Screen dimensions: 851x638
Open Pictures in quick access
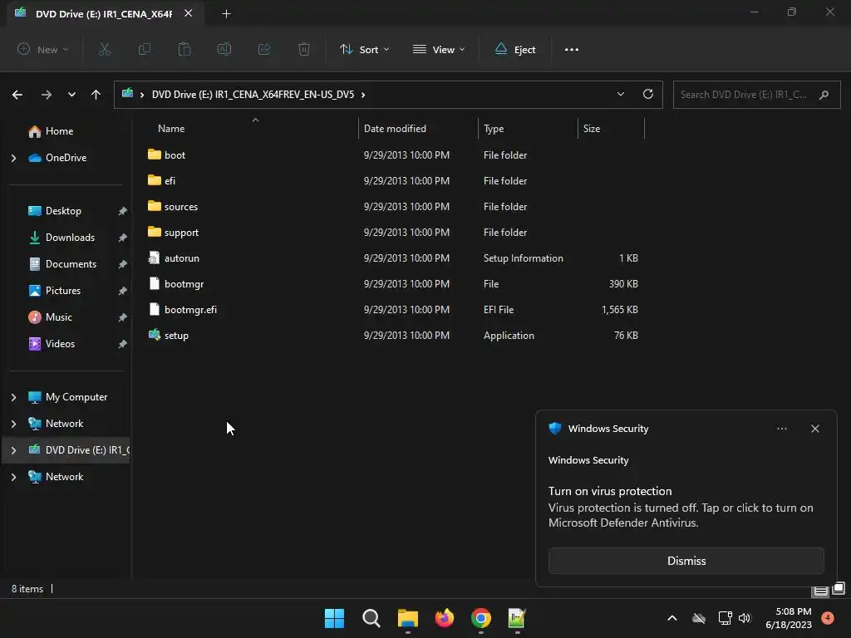[54, 291]
